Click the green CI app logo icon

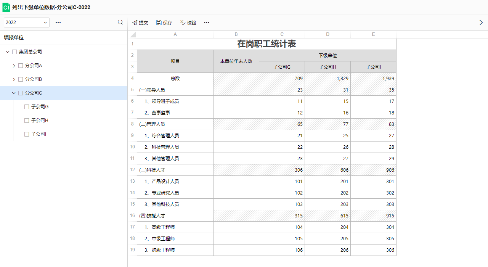(6, 7)
